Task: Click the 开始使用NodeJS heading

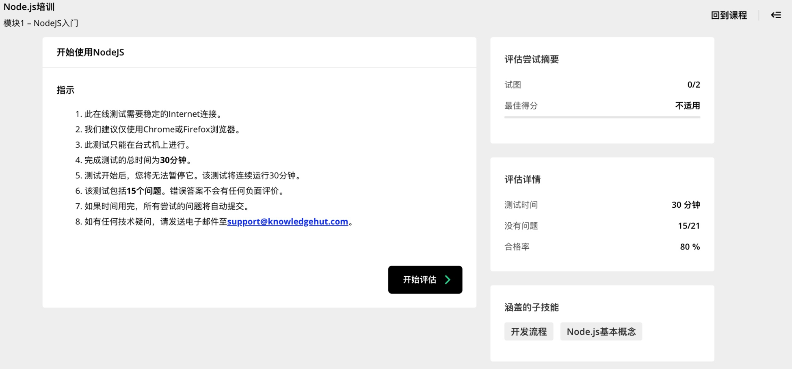Action: [90, 52]
